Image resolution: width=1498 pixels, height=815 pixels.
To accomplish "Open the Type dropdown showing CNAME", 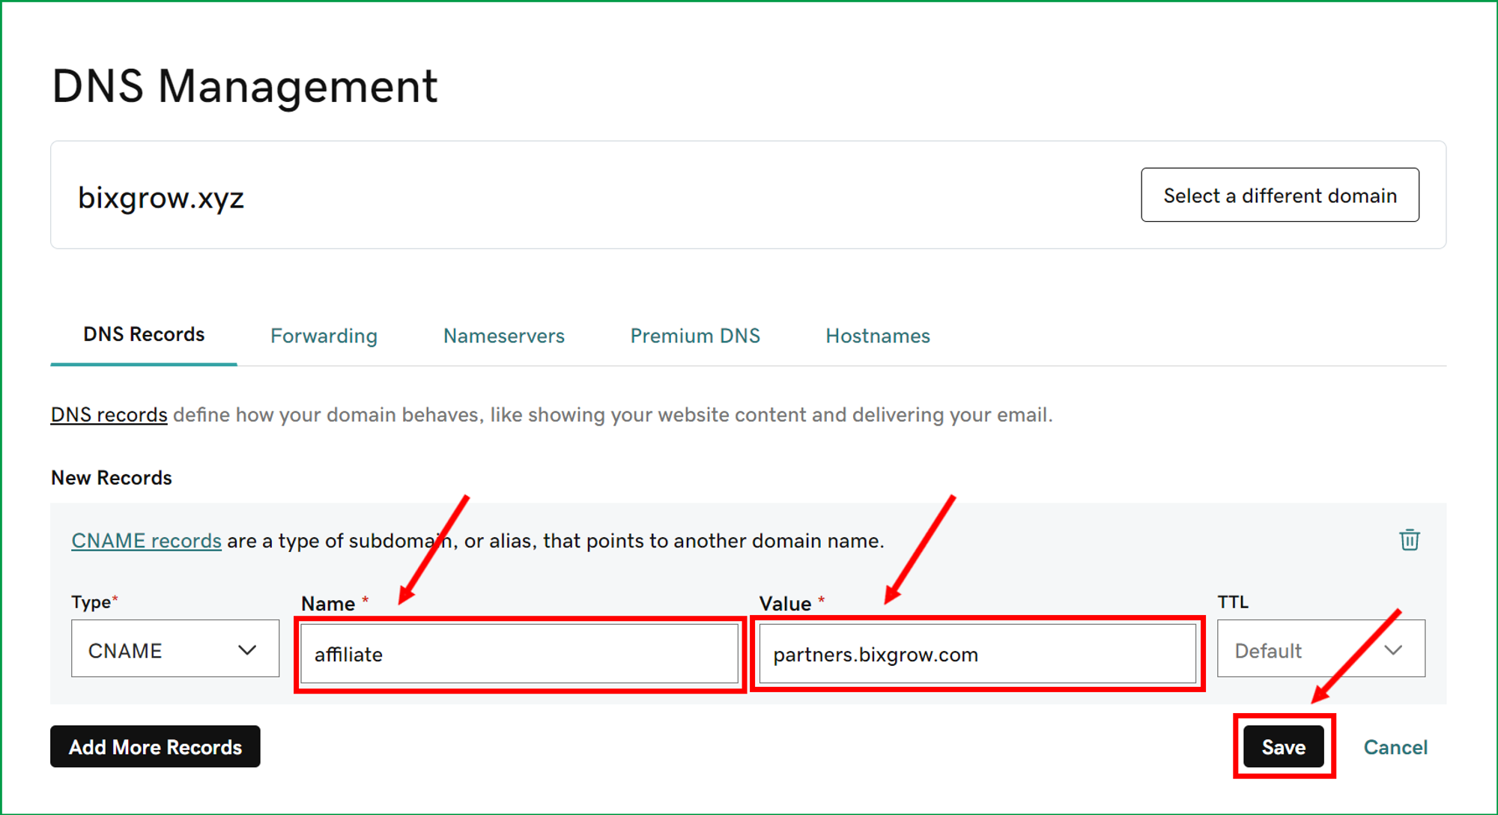I will pyautogui.click(x=175, y=649).
